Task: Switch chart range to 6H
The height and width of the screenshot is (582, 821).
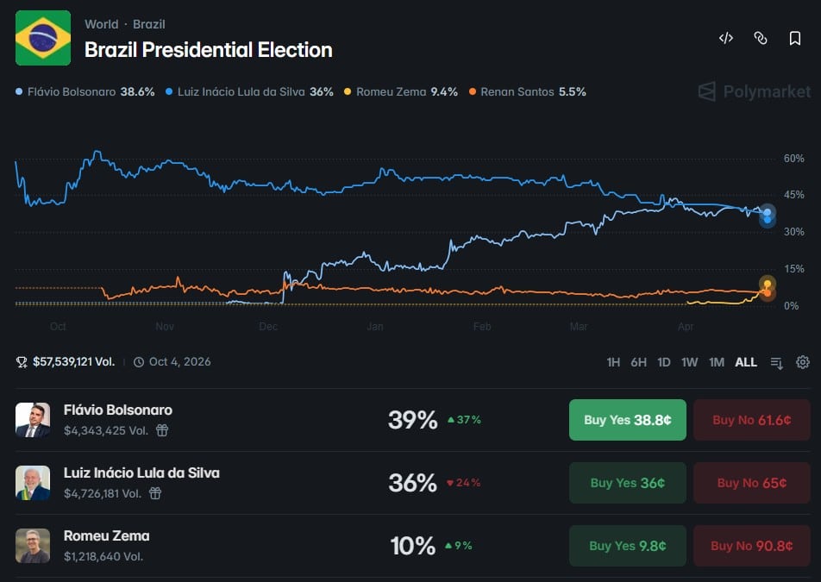Action: click(x=638, y=362)
